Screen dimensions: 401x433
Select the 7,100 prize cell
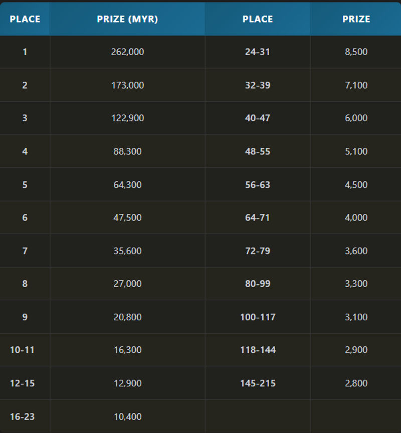[356, 85]
